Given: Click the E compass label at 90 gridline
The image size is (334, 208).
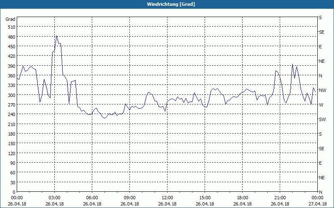Looking at the screenshot, I should (320, 163).
